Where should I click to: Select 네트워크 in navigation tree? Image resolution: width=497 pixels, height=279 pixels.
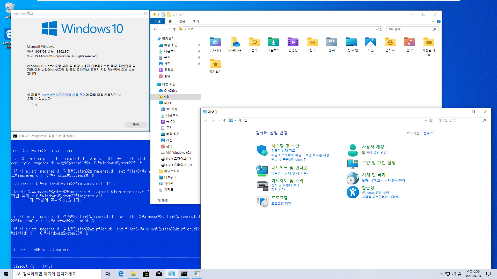tap(170, 177)
